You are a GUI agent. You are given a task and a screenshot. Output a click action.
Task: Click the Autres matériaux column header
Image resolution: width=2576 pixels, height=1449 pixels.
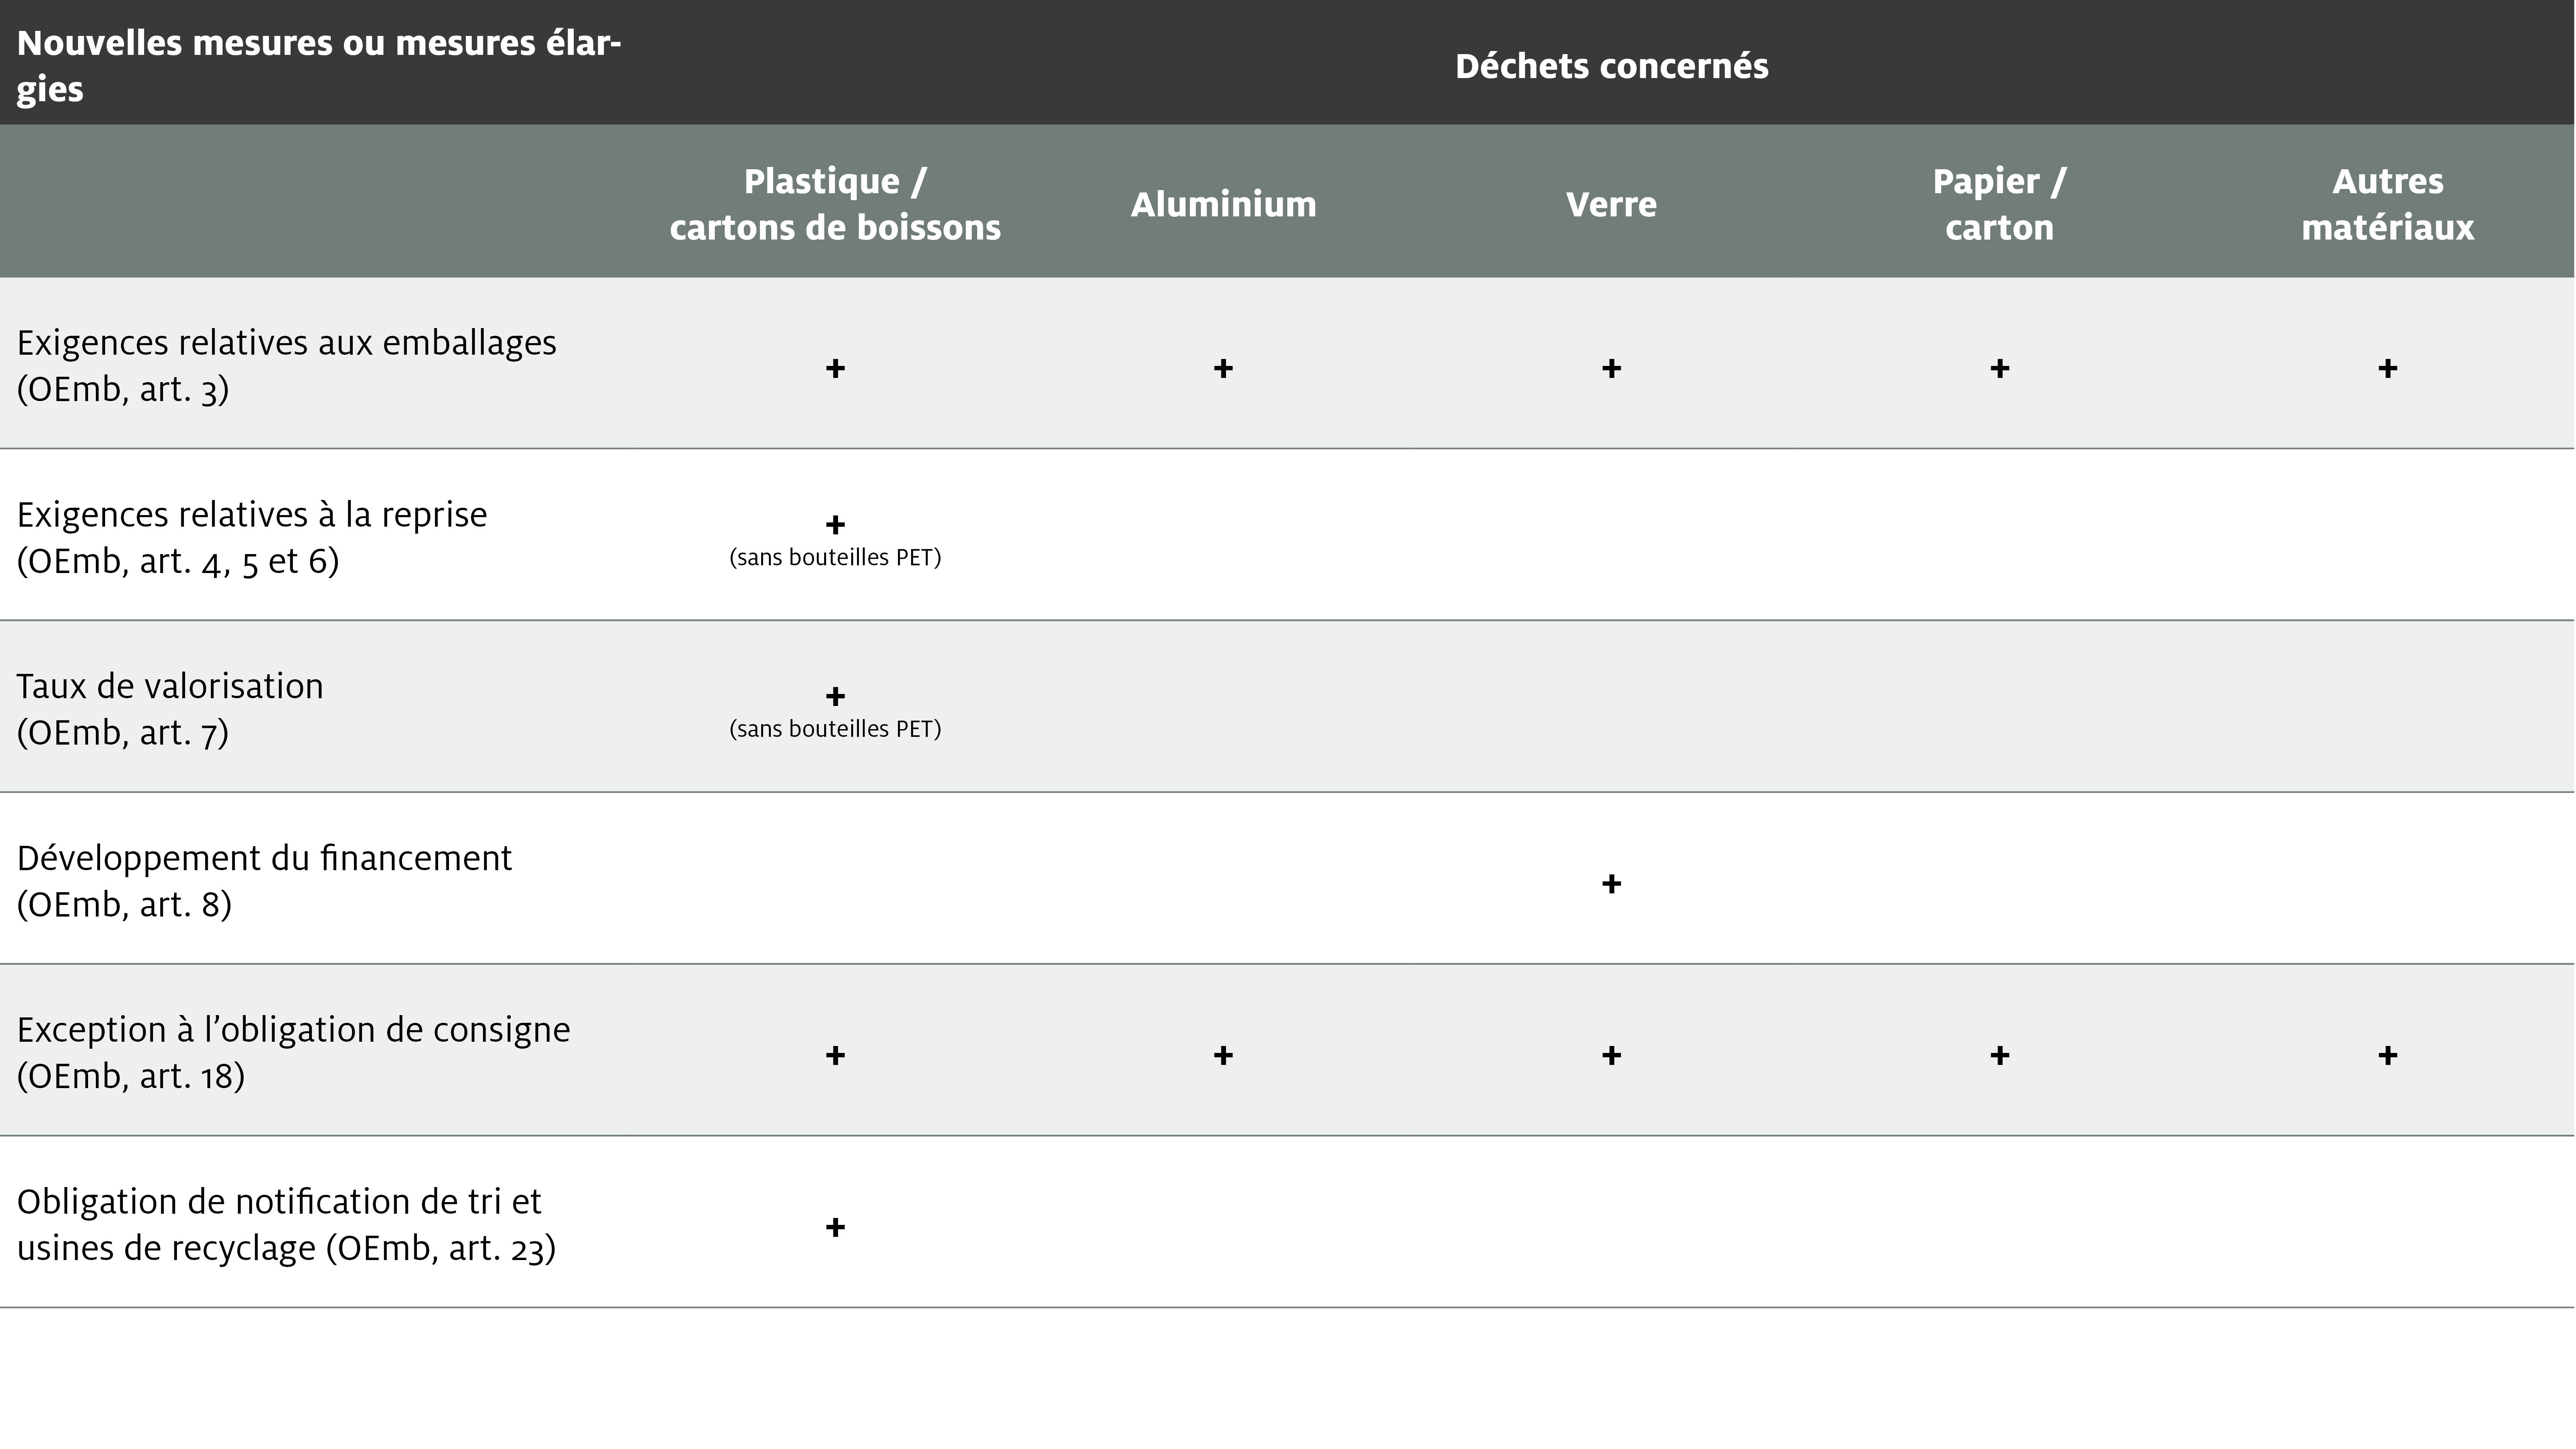[x=2388, y=204]
